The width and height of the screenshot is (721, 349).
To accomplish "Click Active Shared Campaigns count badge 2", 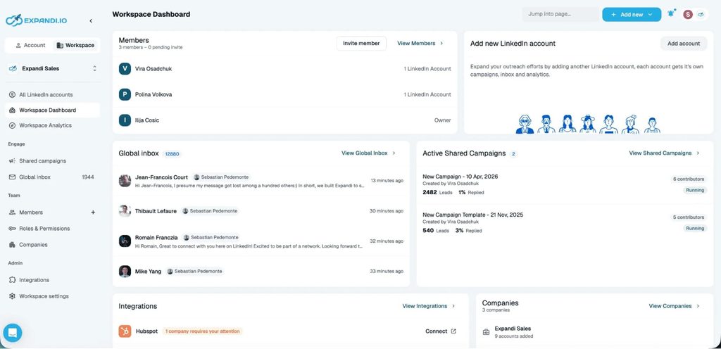I will click(513, 154).
